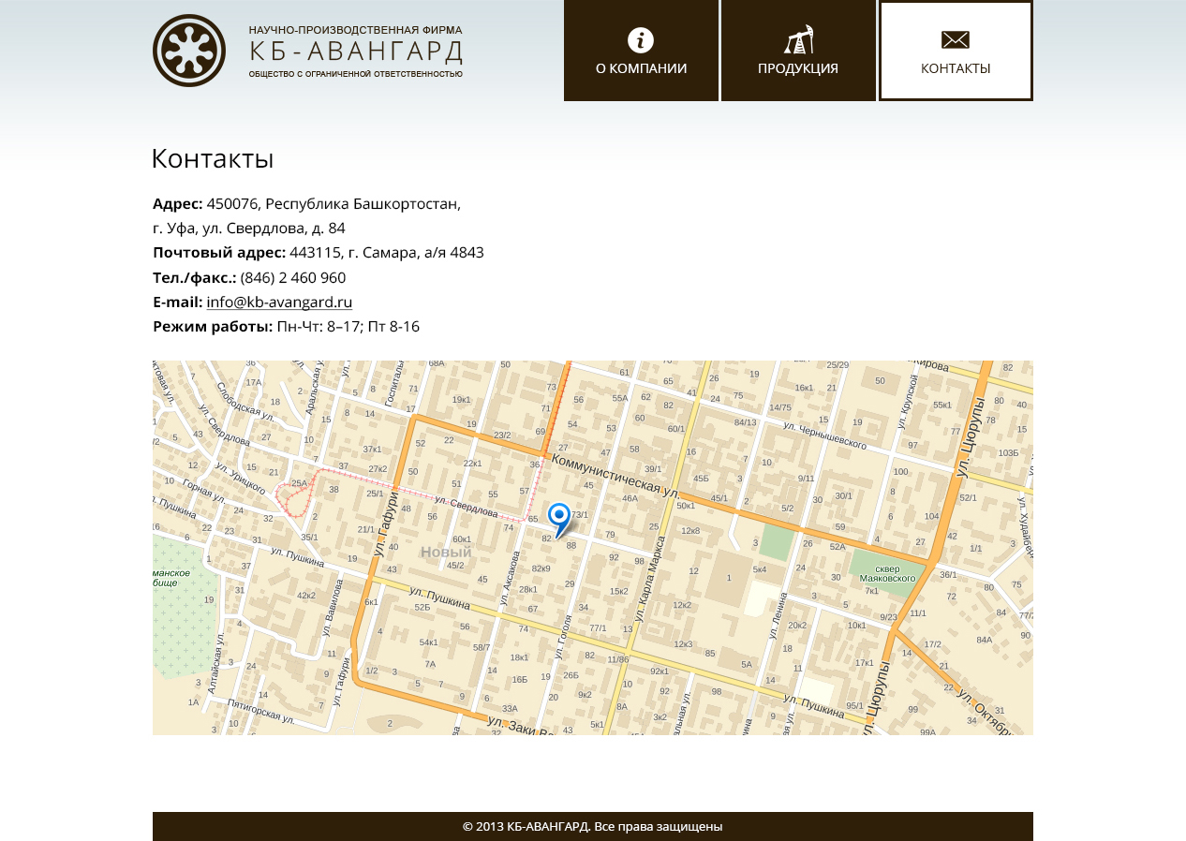Click the Коммунистическая ул. street label on map
The height and width of the screenshot is (841, 1186).
tap(615, 476)
